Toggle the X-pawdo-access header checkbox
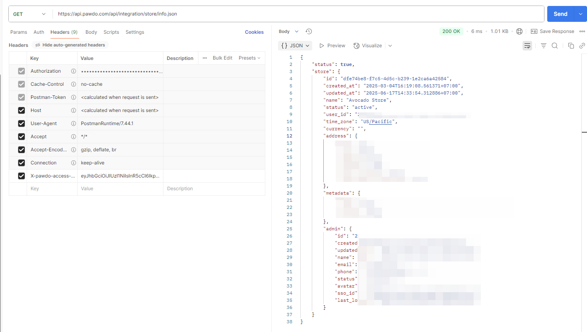Screen dimensions: 587x332 21,176
